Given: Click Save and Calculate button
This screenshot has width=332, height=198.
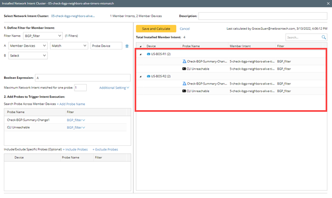Looking at the screenshot, I should pos(156,29).
